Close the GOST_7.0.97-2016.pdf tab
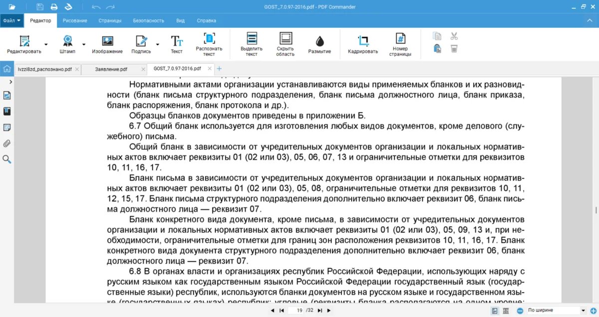The height and width of the screenshot is (317, 599). [210, 69]
